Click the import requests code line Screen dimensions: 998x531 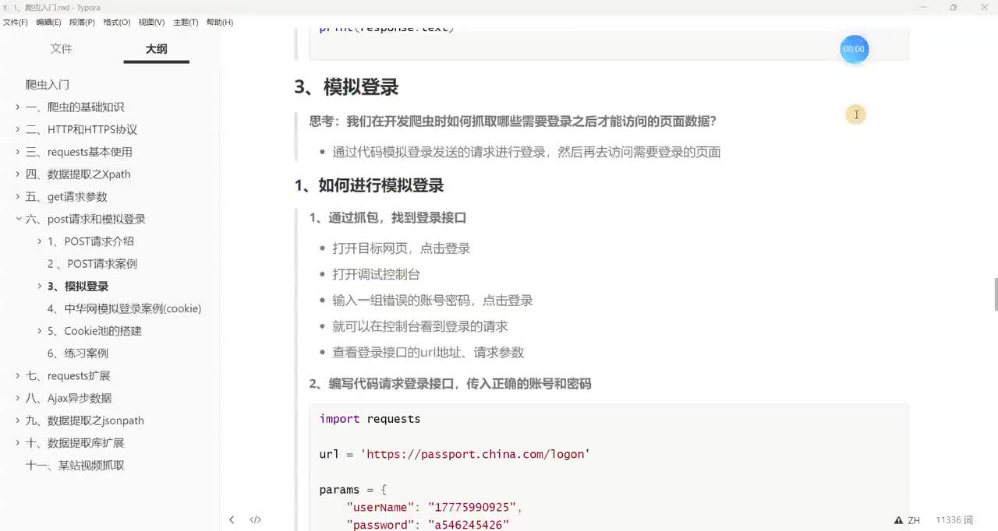(x=370, y=419)
